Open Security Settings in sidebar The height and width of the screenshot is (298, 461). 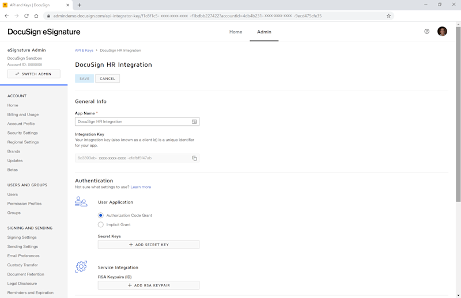click(x=22, y=133)
